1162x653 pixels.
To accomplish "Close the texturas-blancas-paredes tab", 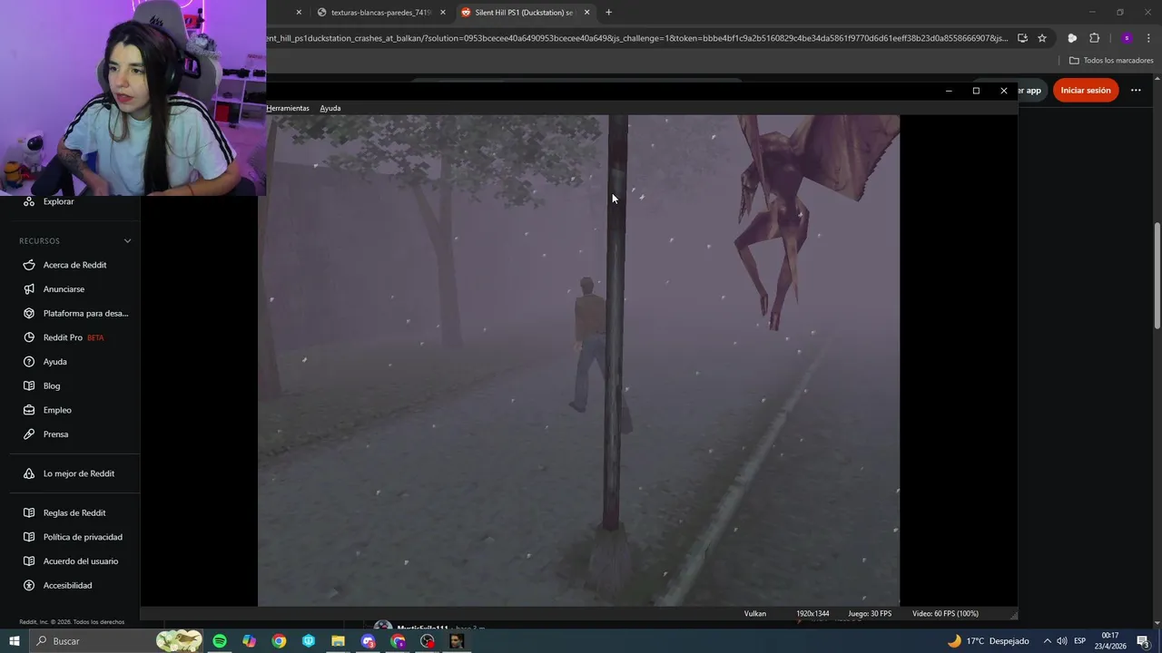I will tap(443, 13).
